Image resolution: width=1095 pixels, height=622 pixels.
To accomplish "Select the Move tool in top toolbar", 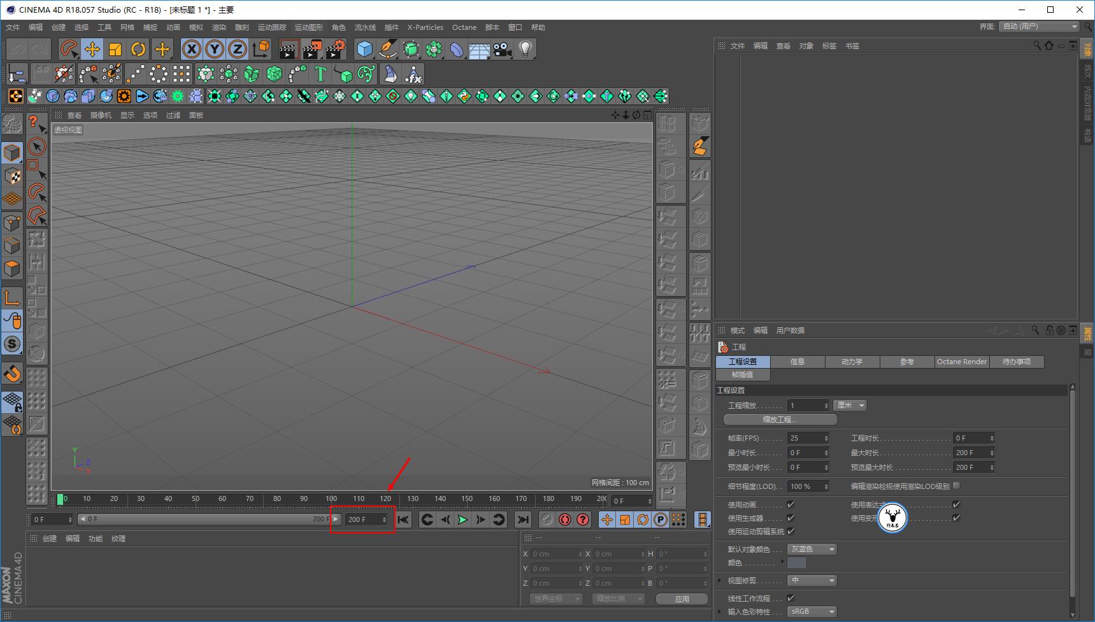I will pyautogui.click(x=92, y=49).
